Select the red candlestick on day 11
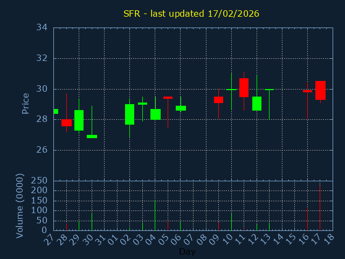This screenshot has height=259, width=345. [244, 87]
